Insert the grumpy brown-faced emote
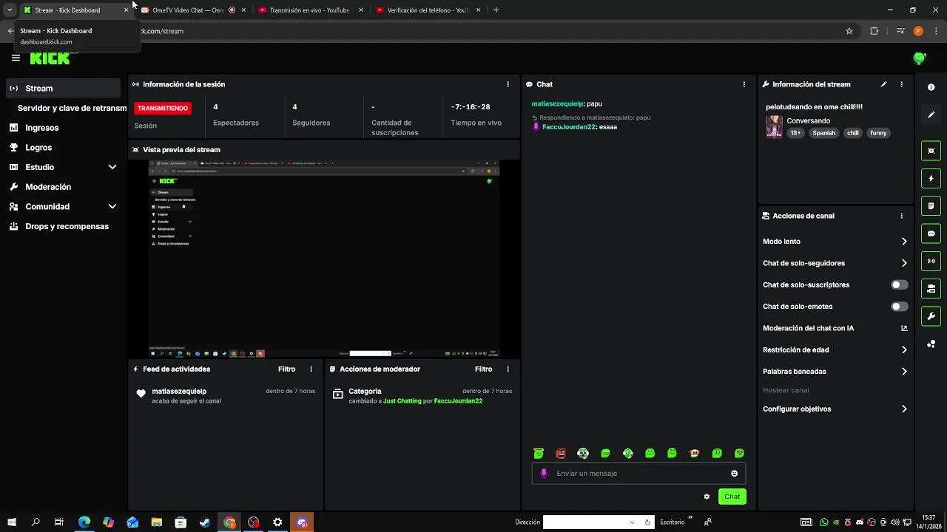947x532 pixels. [x=694, y=453]
